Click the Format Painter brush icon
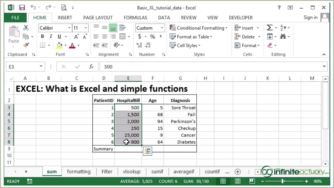 click(x=26, y=45)
